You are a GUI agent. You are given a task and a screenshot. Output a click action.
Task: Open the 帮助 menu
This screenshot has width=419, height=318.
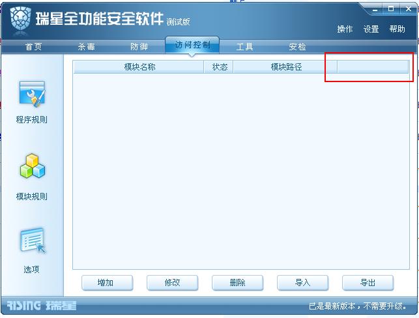(x=397, y=29)
